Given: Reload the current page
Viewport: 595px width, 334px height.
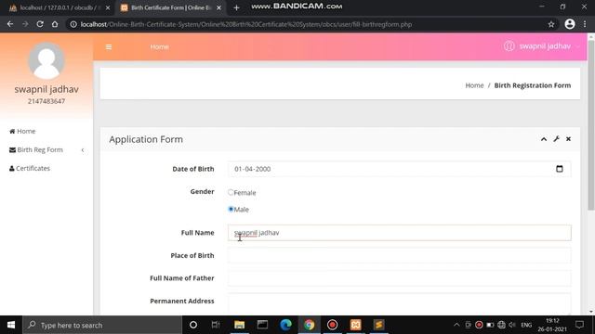Looking at the screenshot, I should (40, 24).
